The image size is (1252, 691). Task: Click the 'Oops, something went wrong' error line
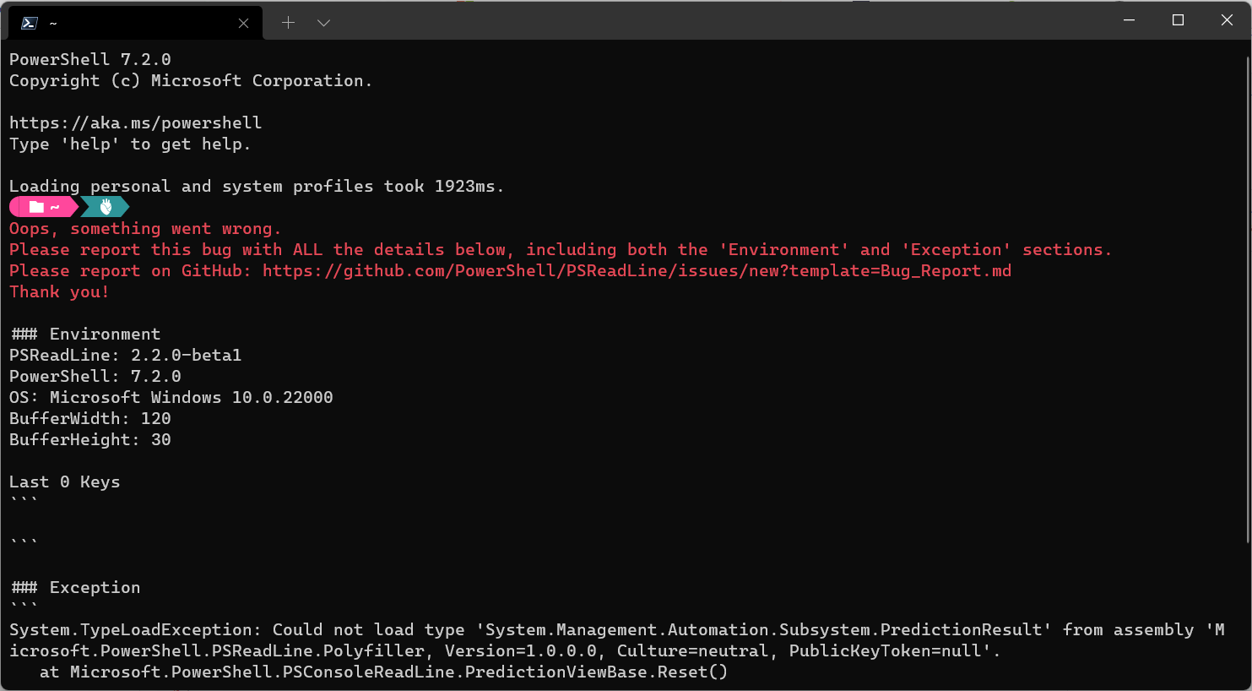click(144, 228)
